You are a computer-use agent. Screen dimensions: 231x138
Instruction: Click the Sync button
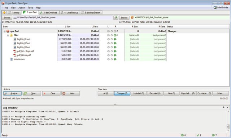(32, 93)
